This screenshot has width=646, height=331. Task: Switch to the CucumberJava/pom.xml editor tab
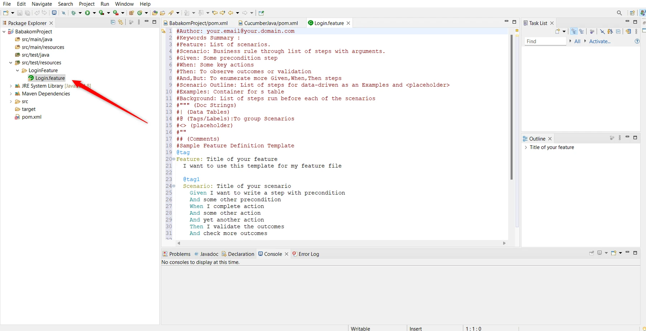(271, 23)
